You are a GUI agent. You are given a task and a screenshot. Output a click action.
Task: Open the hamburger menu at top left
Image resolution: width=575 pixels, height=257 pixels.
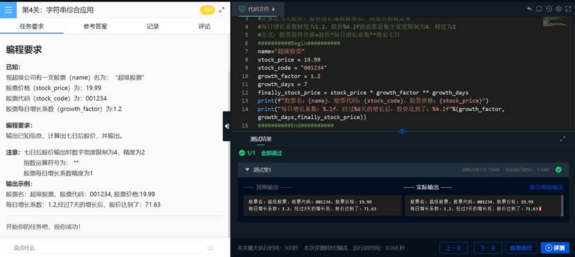point(8,10)
